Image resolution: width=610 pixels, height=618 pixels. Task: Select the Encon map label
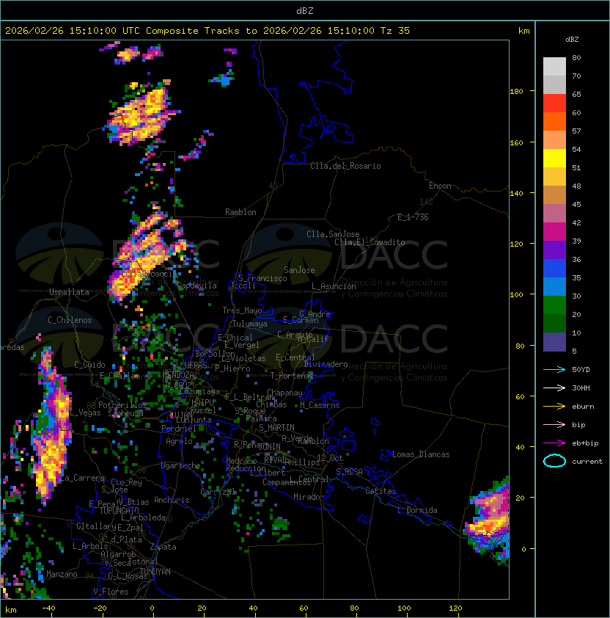point(440,186)
